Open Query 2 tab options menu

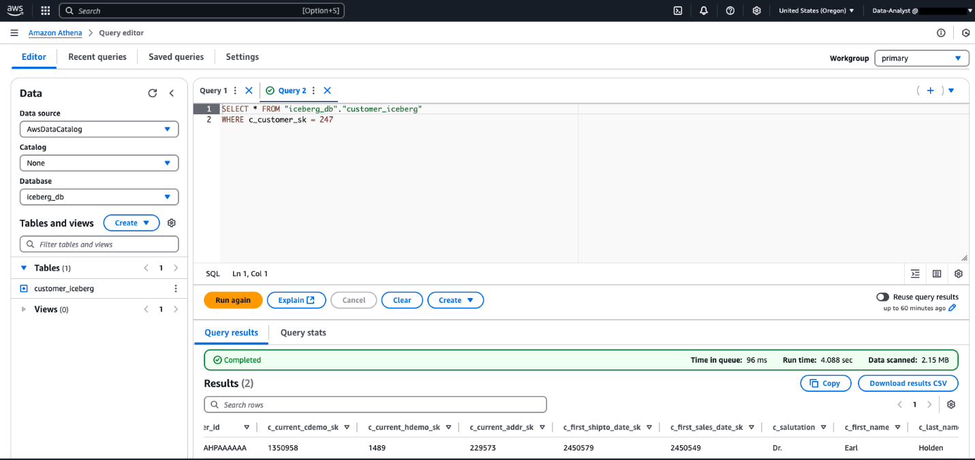(313, 91)
